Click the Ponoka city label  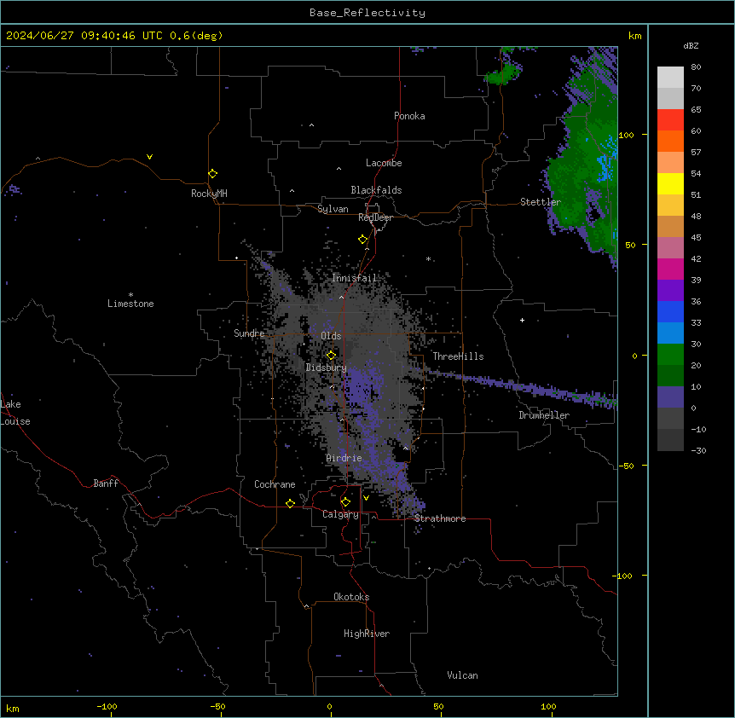coord(409,116)
